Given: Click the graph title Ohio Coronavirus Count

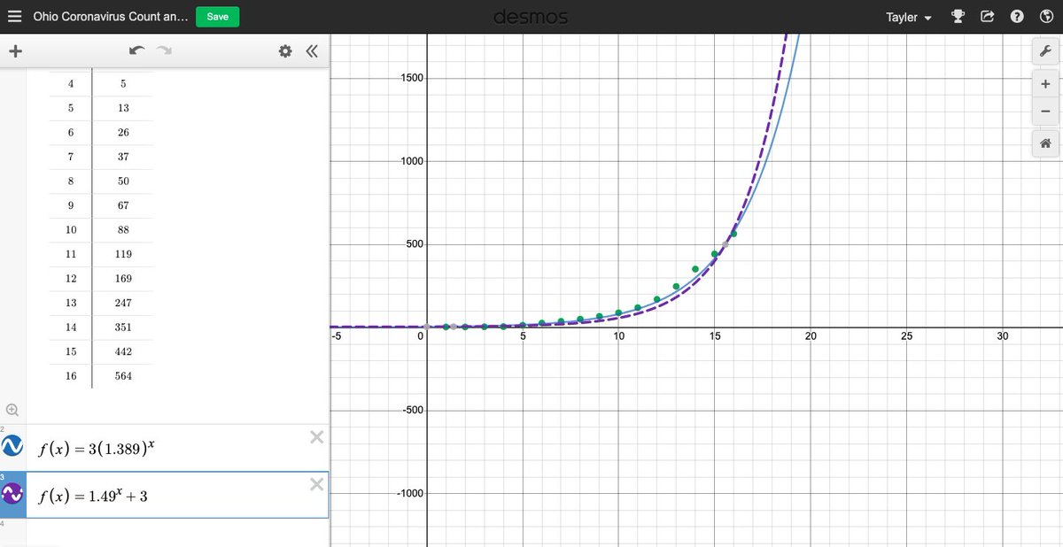Looking at the screenshot, I should click(110, 17).
